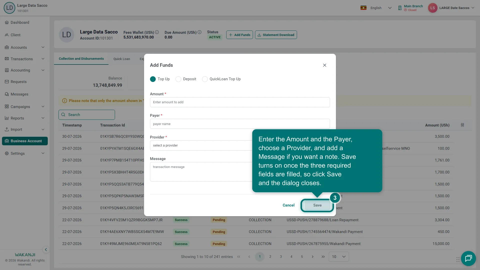The width and height of the screenshot is (480, 270).
Task: Open the select a provider dropdown
Action: (201, 145)
